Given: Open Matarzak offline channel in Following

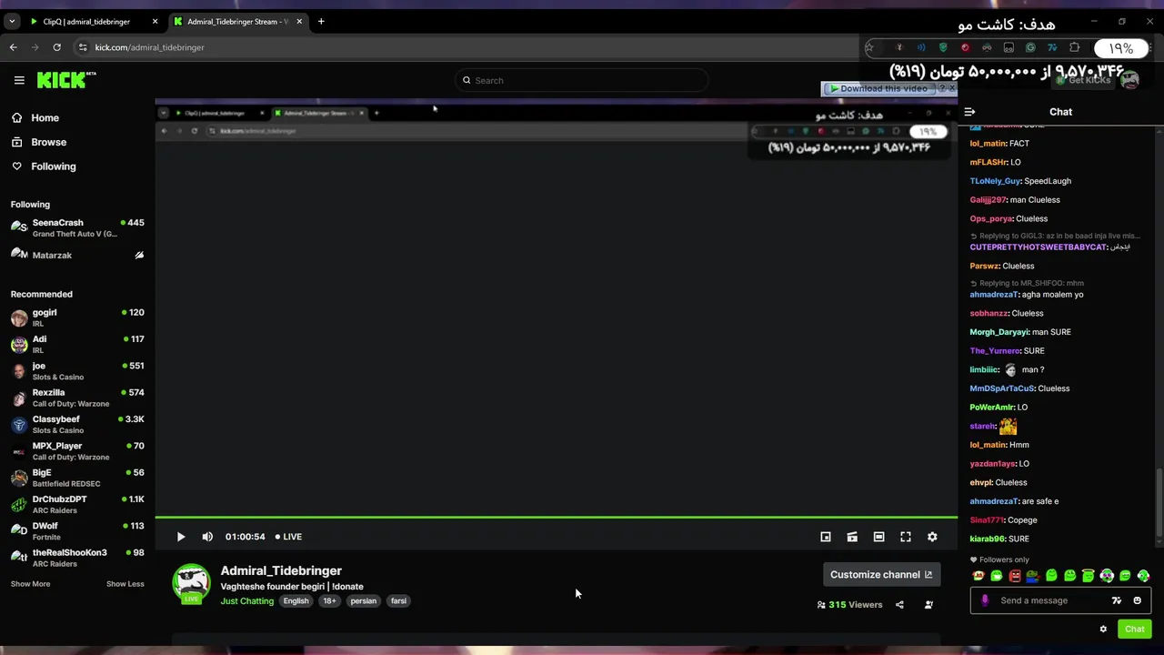Looking at the screenshot, I should [x=76, y=255].
